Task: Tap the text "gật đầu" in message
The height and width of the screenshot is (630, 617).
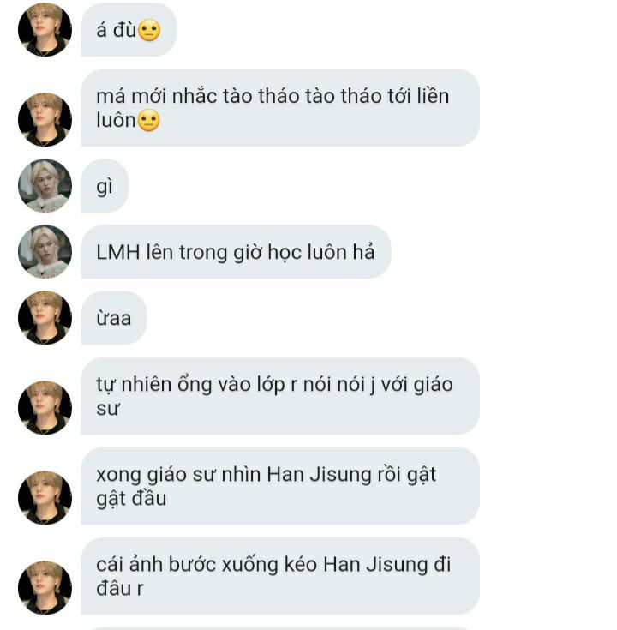Action: [131, 499]
